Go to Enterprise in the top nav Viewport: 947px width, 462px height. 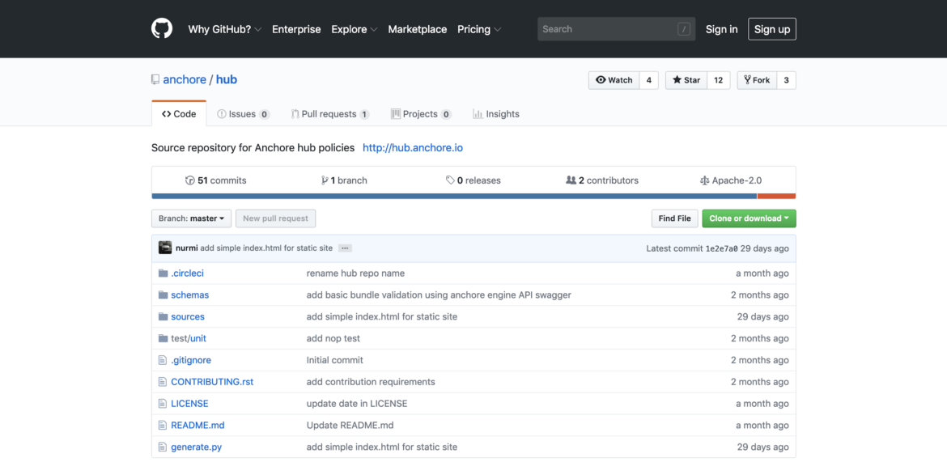coord(296,29)
